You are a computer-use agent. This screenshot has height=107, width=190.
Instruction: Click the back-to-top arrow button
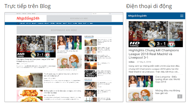180,96
